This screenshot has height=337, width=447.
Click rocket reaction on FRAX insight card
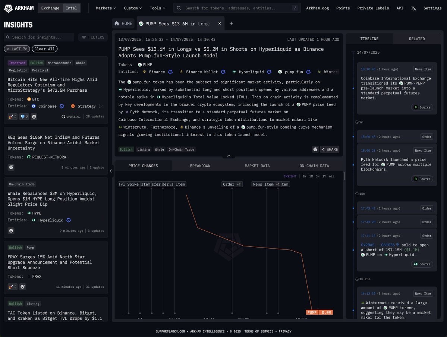click(x=13, y=287)
